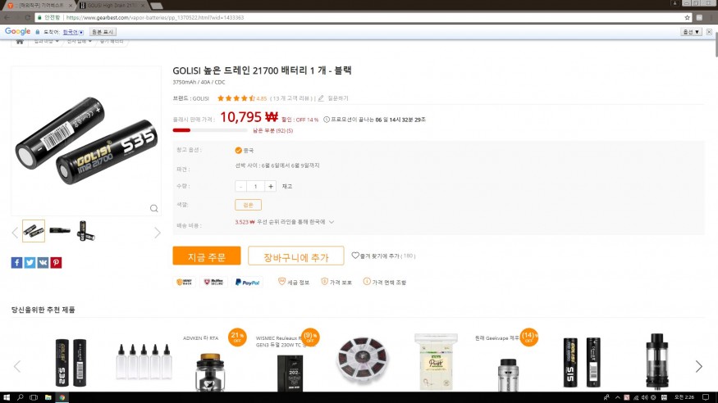Image resolution: width=718 pixels, height=403 pixels.
Task: Go back using the browser back arrow
Action: click(7, 17)
